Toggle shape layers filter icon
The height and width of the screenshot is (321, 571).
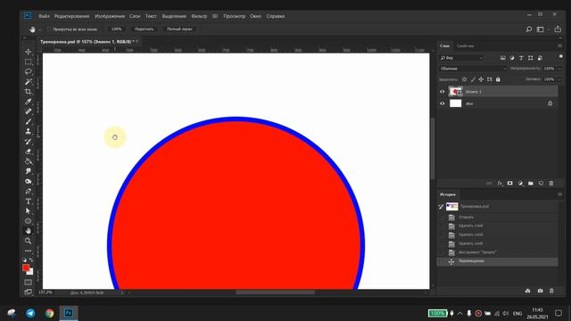point(531,58)
